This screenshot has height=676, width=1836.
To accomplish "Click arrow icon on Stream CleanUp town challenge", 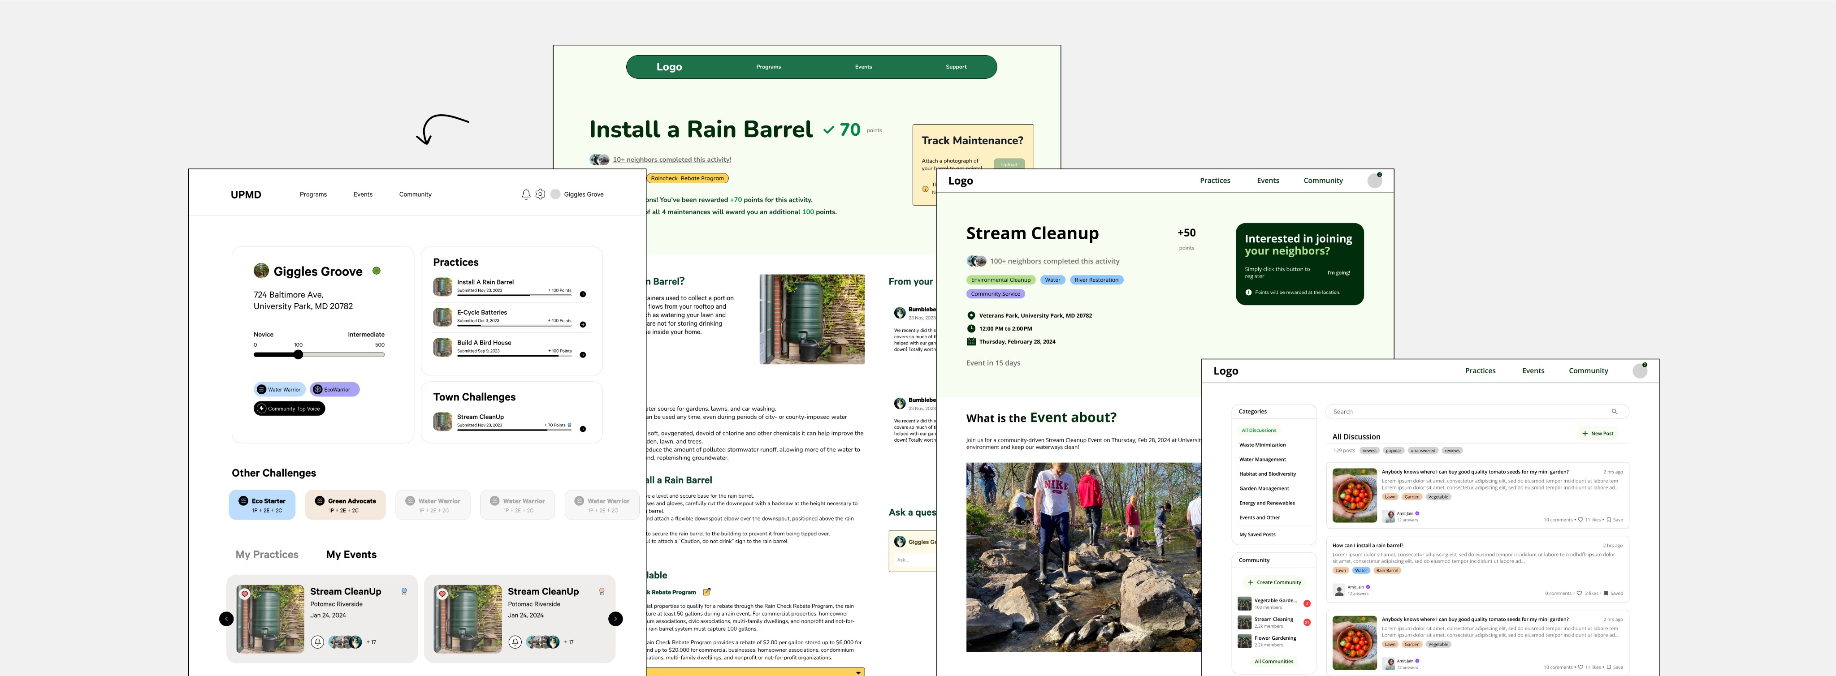I will (582, 429).
